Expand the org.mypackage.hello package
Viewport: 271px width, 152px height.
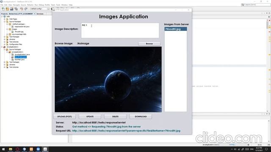point(7,34)
